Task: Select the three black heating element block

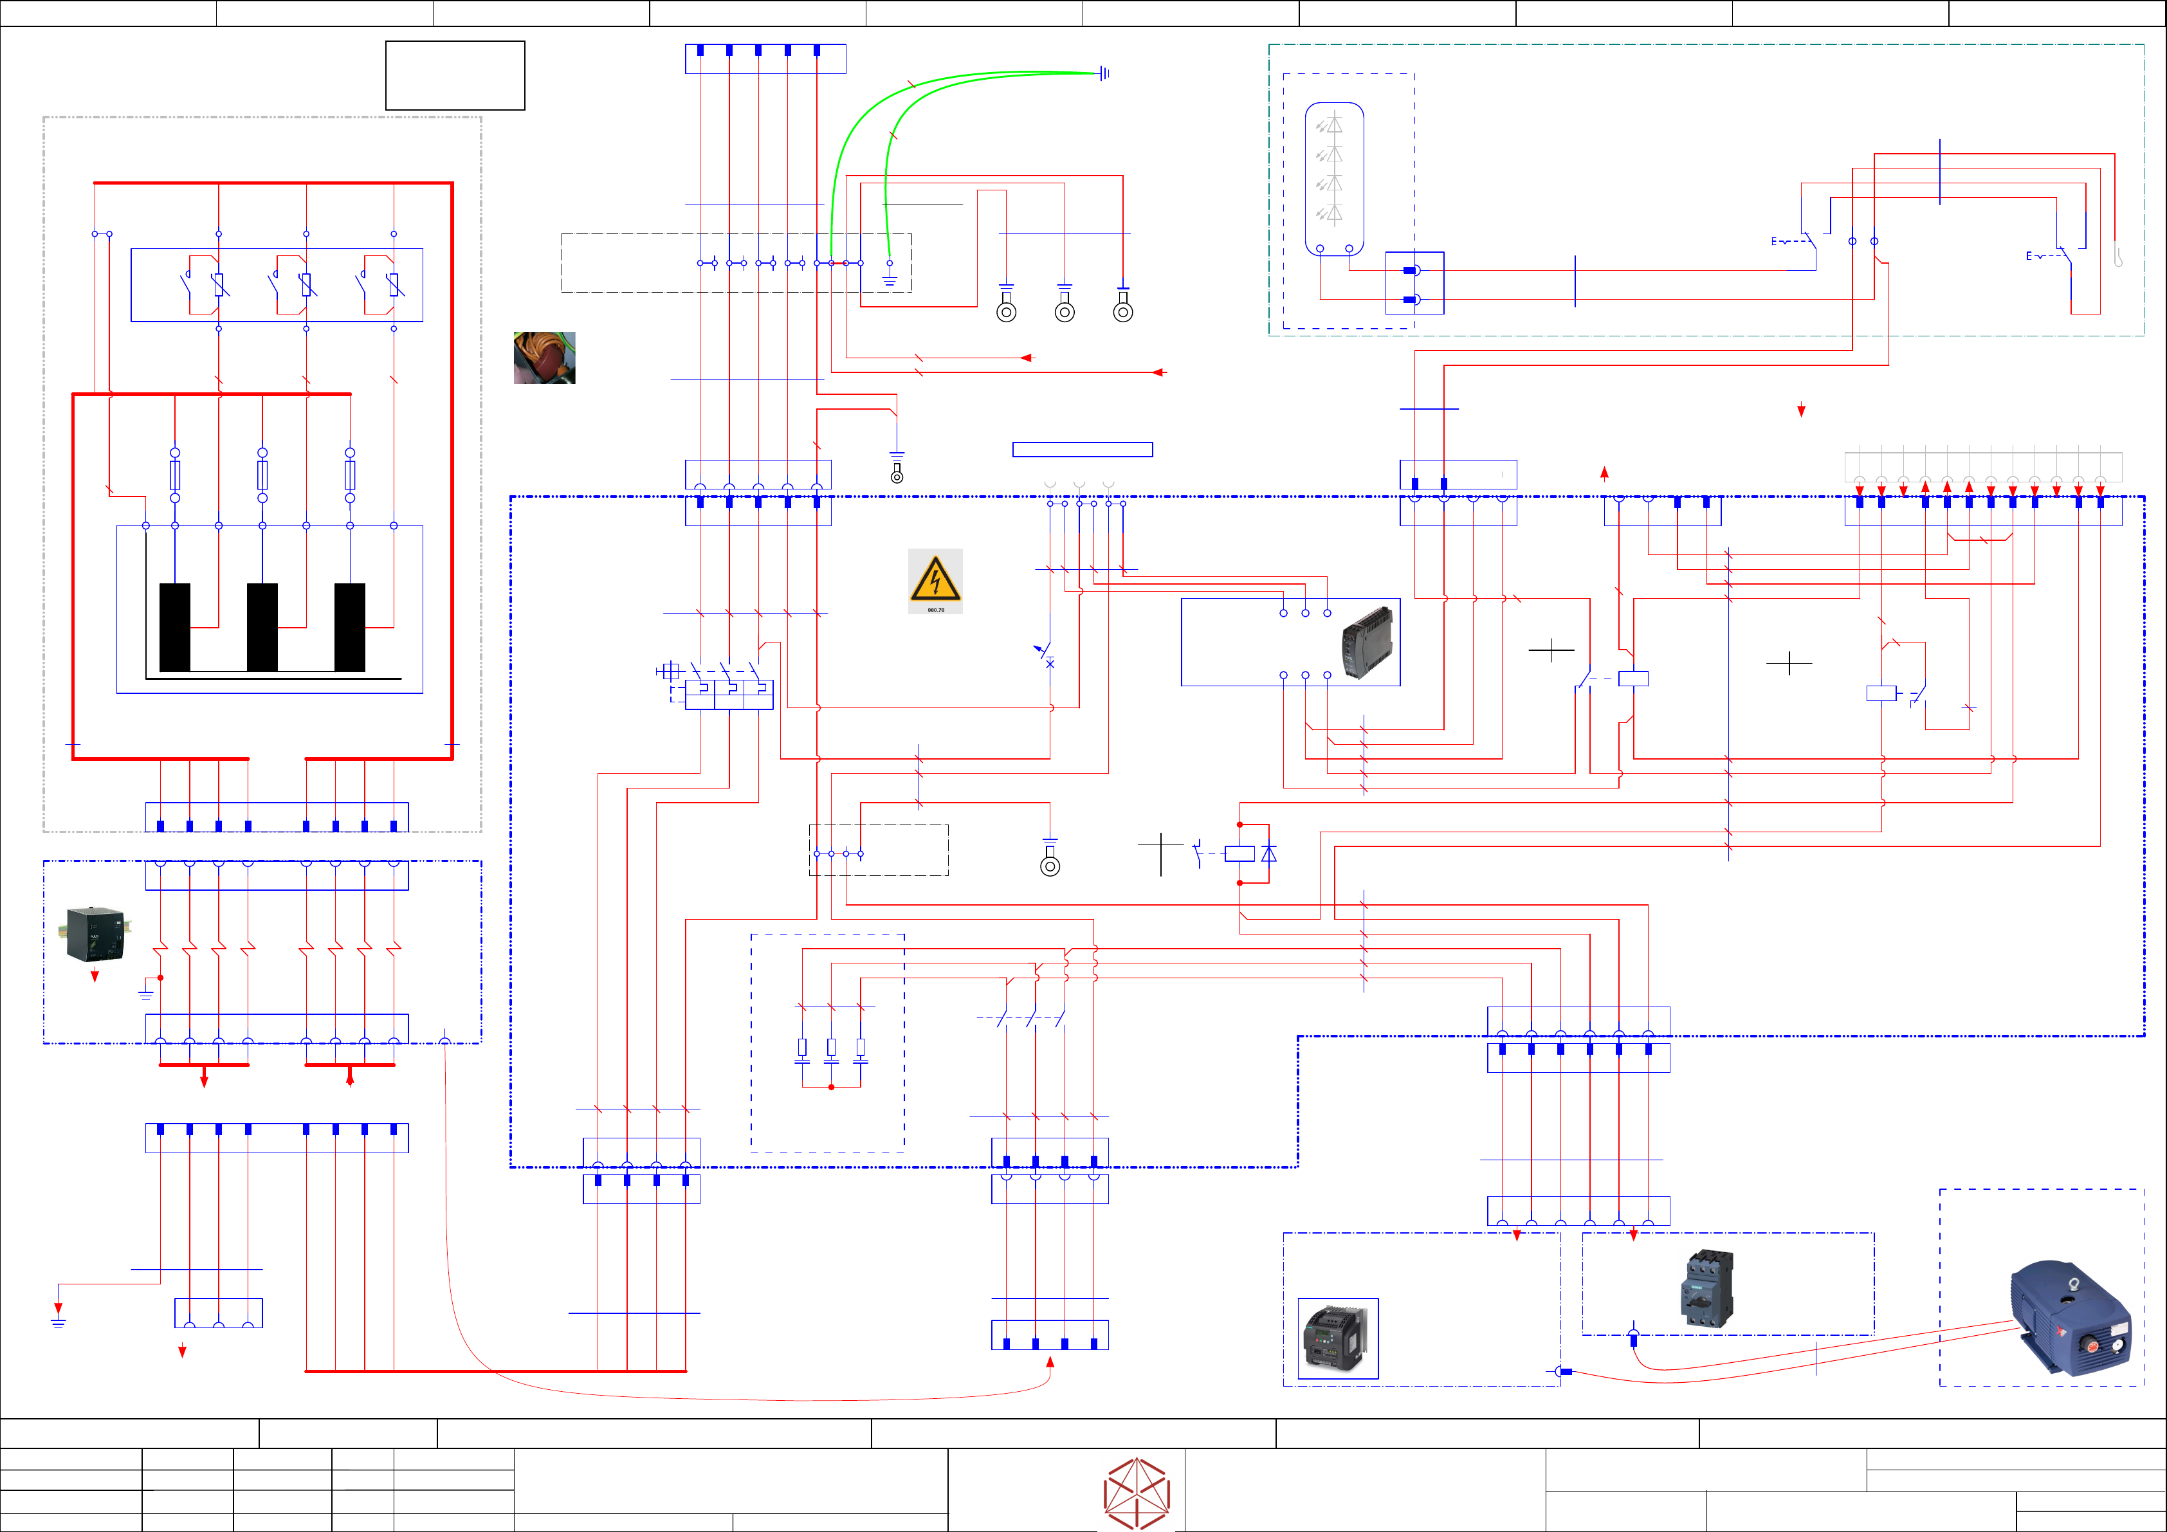Action: pos(262,627)
